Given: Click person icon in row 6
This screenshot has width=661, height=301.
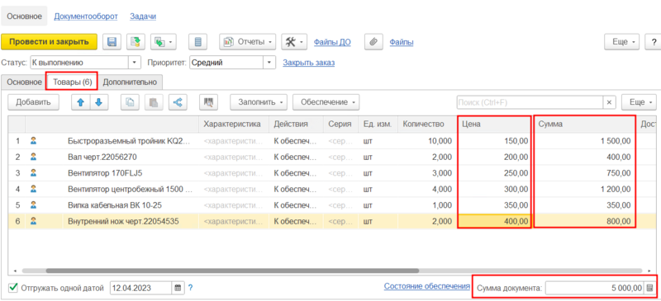Looking at the screenshot, I should (33, 220).
